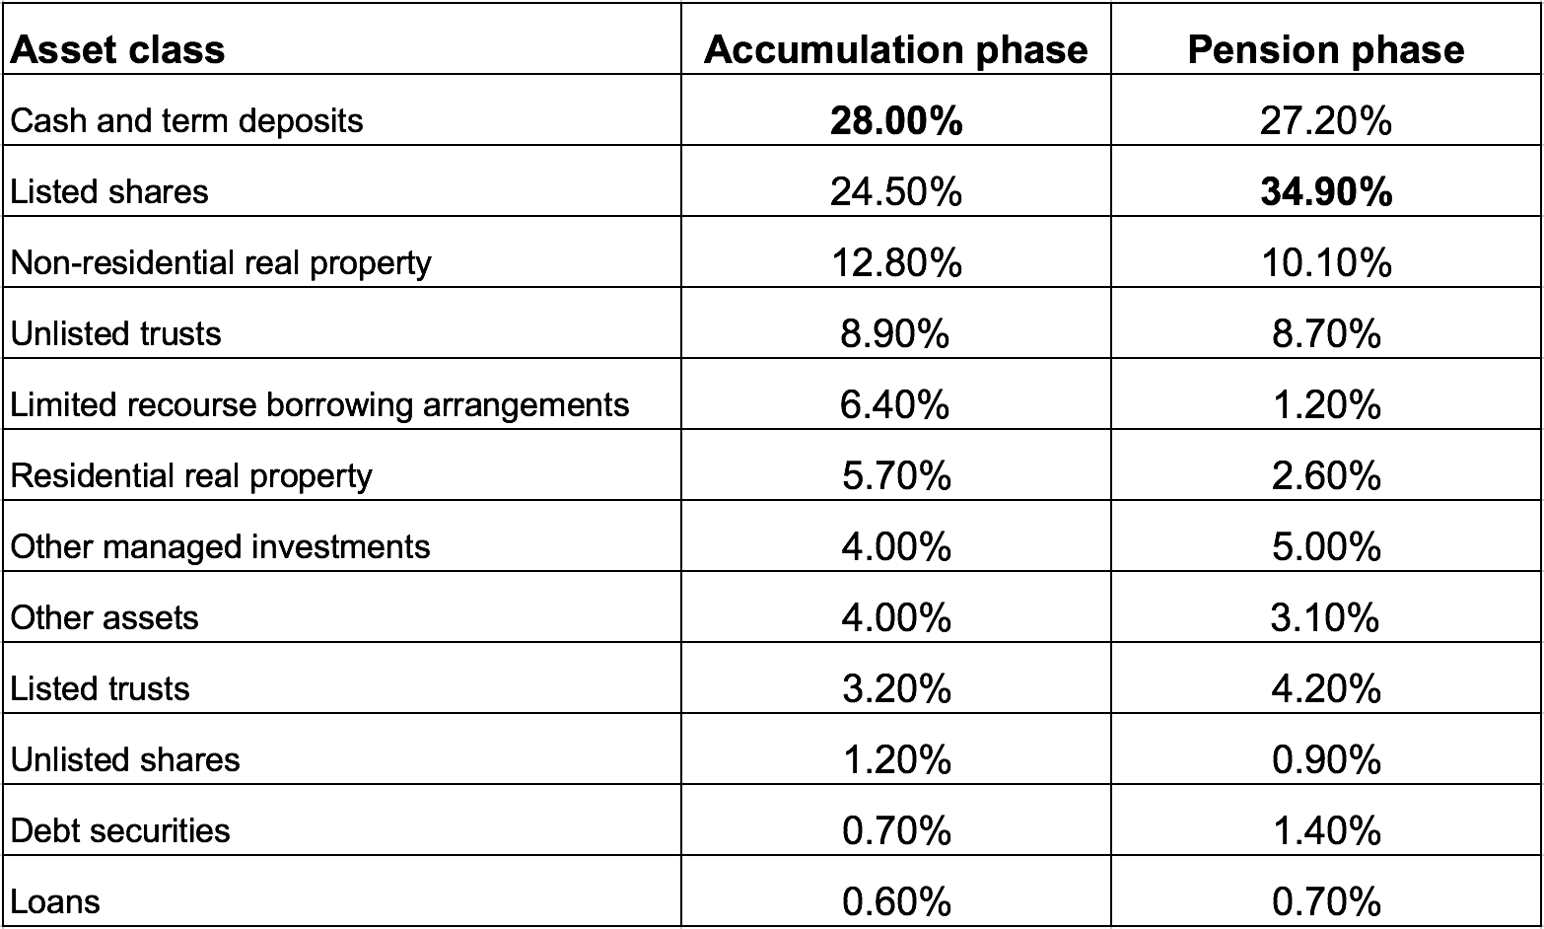The image size is (1544, 929).
Task: Select the "Cash and term deposits" row label
Action: 186,120
